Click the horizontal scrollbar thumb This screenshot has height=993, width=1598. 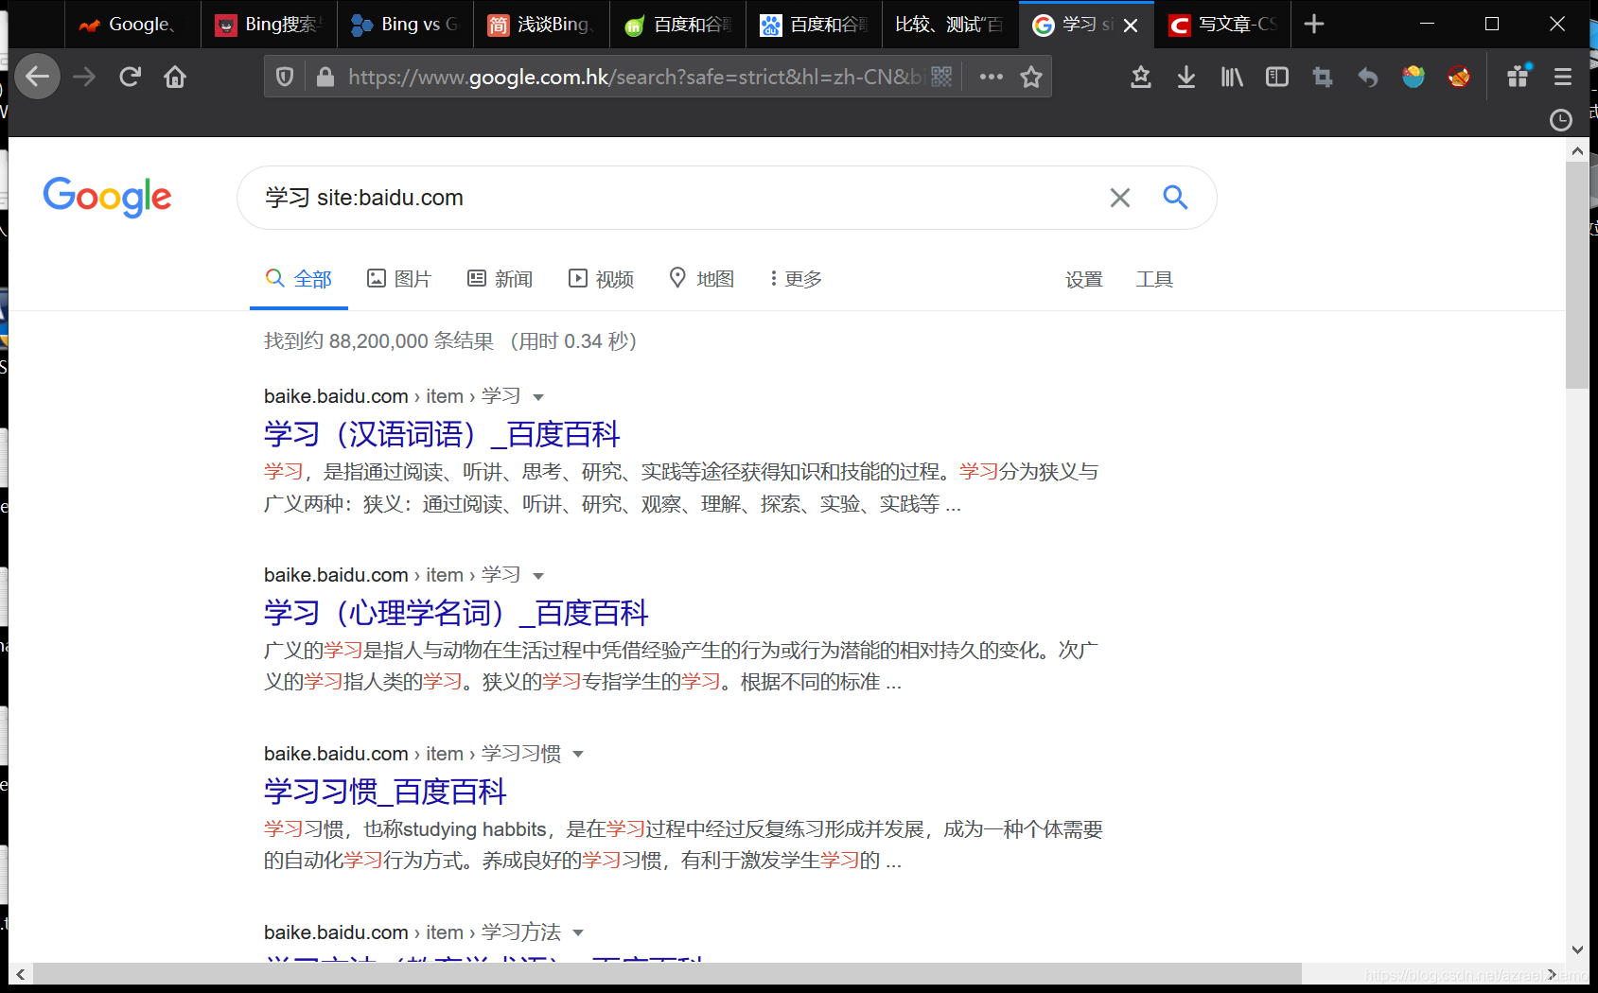click(x=667, y=973)
